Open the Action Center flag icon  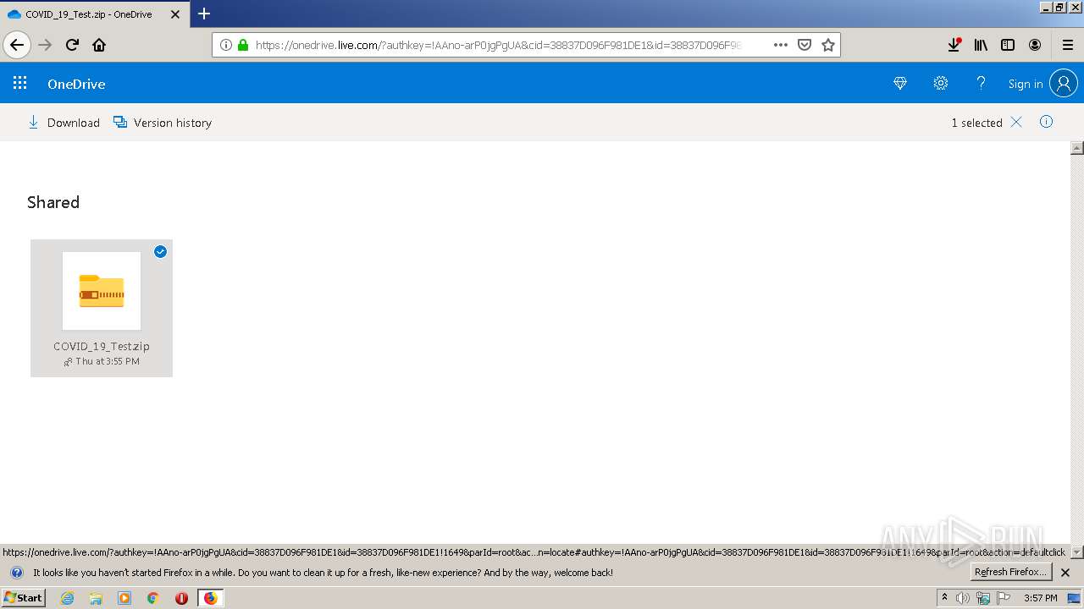(1004, 598)
